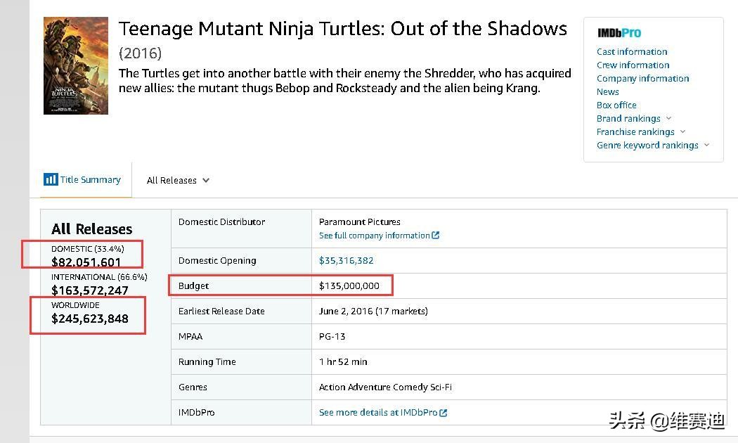The image size is (738, 443).
Task: Click the worldwide gross $245,623,848 figure
Action: point(90,319)
